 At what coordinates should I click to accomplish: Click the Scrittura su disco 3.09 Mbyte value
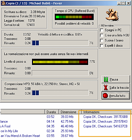pyautogui.click(x=38, y=12)
